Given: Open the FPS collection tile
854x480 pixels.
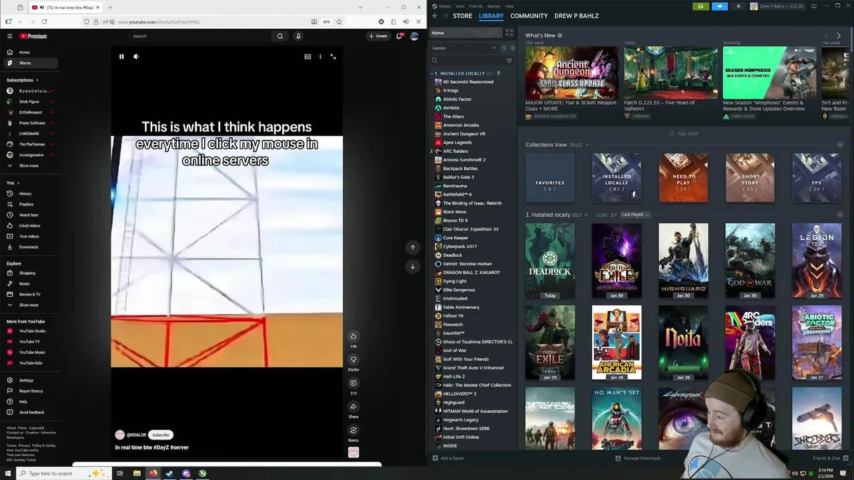Looking at the screenshot, I should pos(817,178).
